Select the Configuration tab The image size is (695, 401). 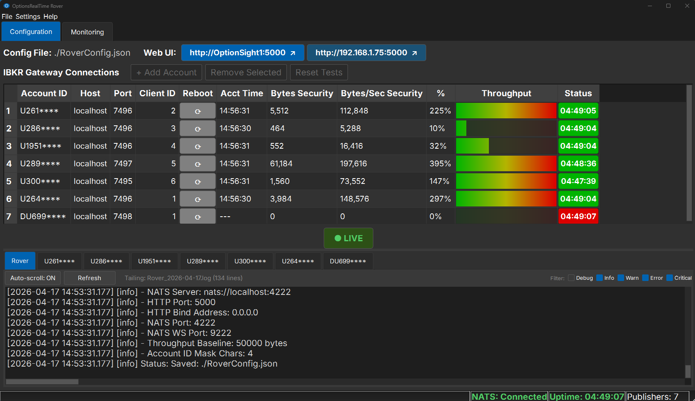pyautogui.click(x=31, y=32)
